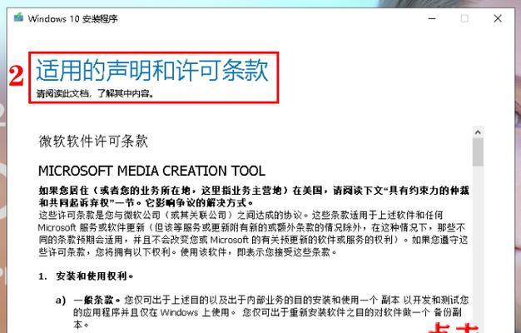The width and height of the screenshot is (521, 333).
Task: Click the license scrollbar thumb
Action: tap(478, 152)
